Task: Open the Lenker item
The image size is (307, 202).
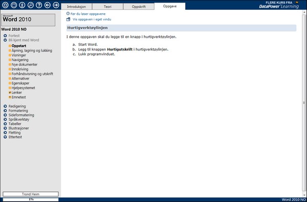Action: [x=17, y=92]
